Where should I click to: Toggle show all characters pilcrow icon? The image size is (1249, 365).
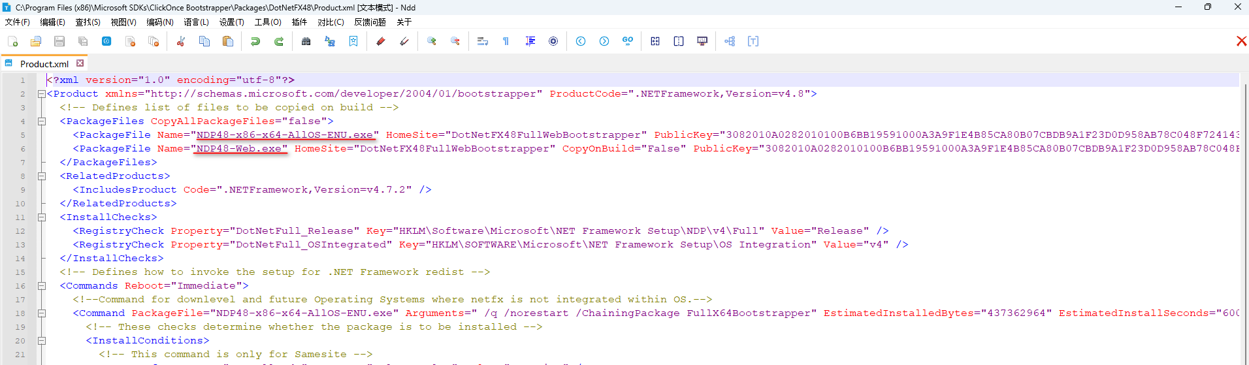coord(506,41)
